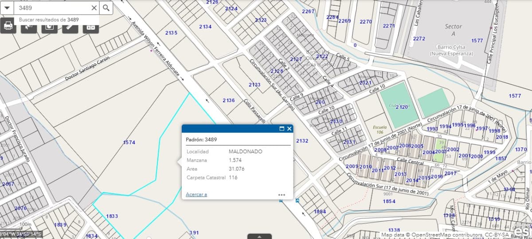
Task: Click block label 2272
Action: (419, 39)
